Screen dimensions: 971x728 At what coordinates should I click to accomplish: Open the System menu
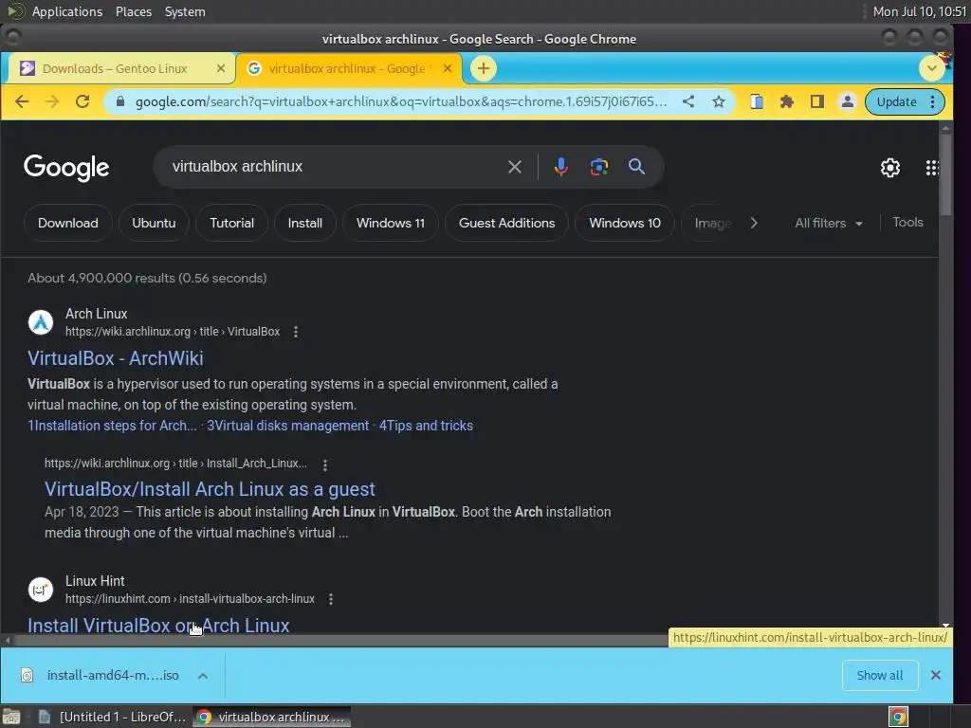click(x=185, y=11)
